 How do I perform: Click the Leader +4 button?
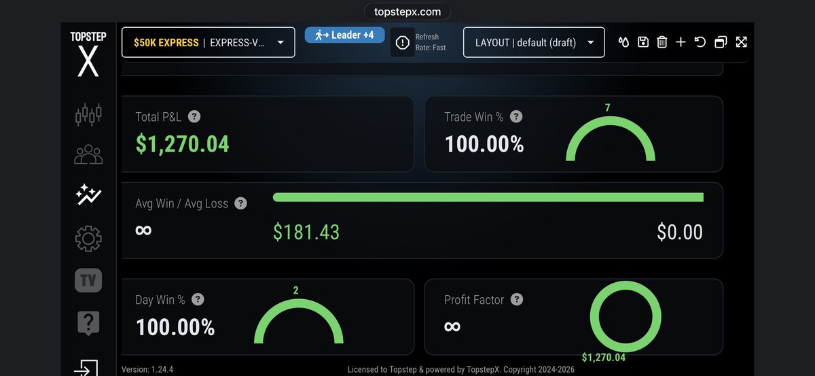click(344, 35)
